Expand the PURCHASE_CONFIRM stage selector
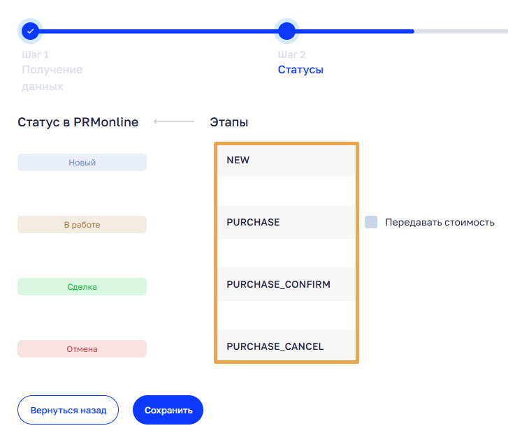Screen dimensions: 508x442 click(x=286, y=284)
